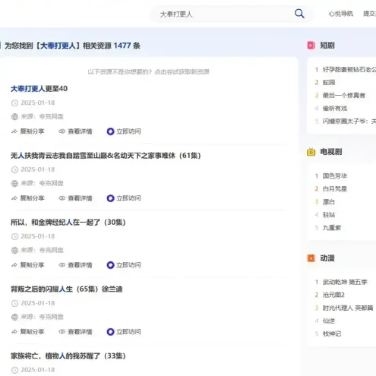The image size is (376, 376).
Task: Open 电视剧 ranking item 漂白
Action: [329, 202]
